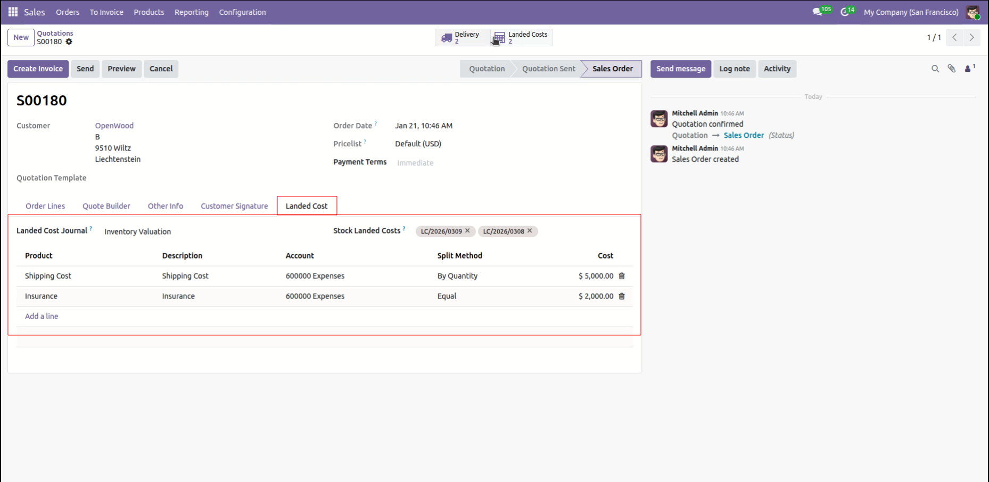Open company switcher My Company (San Francisco)
The height and width of the screenshot is (482, 989).
(x=911, y=12)
